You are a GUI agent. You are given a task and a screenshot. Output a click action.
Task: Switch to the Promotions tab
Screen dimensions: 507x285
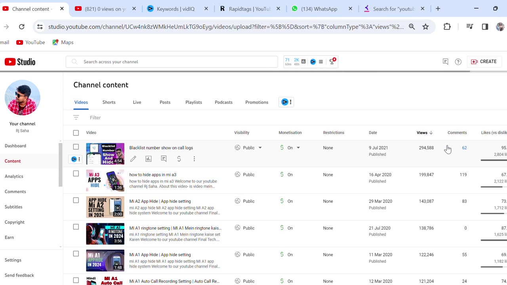[x=257, y=102]
